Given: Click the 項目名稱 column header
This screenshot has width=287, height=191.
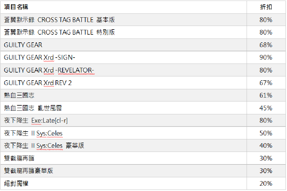Looking at the screenshot, I should click(16, 7).
